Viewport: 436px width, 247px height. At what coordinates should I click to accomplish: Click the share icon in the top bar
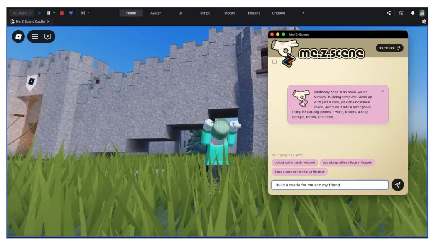point(389,13)
